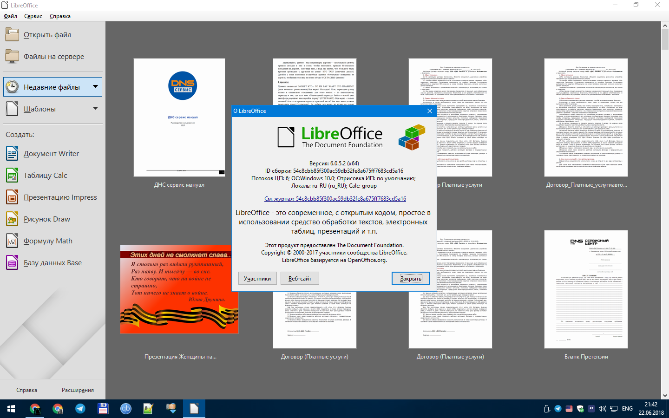Open the Windows Start menu
Screen dimensions: 669x418
[x=11, y=409]
